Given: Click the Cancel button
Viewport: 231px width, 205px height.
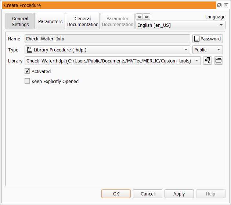Looking at the screenshot, I should (148, 194).
